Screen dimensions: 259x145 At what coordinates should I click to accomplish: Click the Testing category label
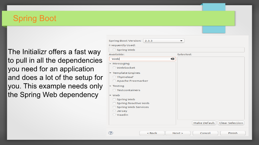pyautogui.click(x=118, y=86)
